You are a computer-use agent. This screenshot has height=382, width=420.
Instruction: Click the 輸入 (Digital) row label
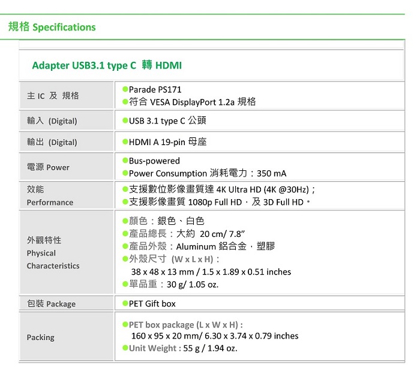52,121
